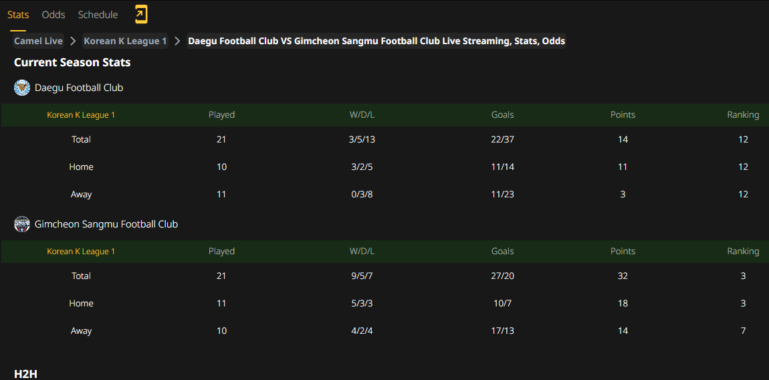Switch to the Stats tab
Viewport: 769px width, 380px height.
[18, 15]
